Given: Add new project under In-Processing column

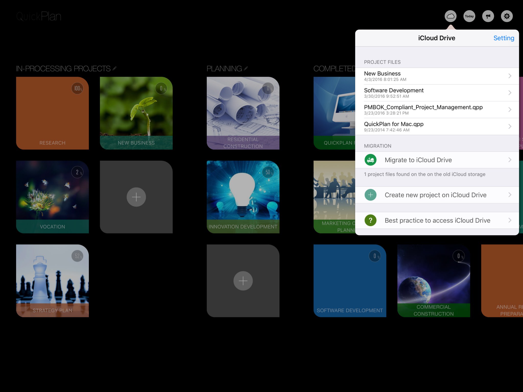Looking at the screenshot, I should (x=136, y=197).
